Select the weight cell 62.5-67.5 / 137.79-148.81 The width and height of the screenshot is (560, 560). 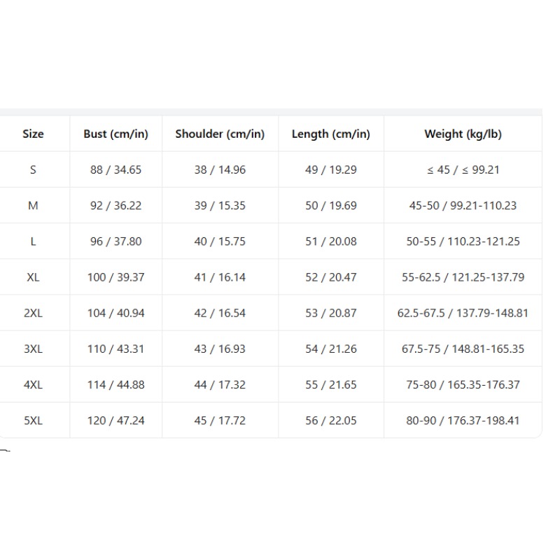coord(463,313)
